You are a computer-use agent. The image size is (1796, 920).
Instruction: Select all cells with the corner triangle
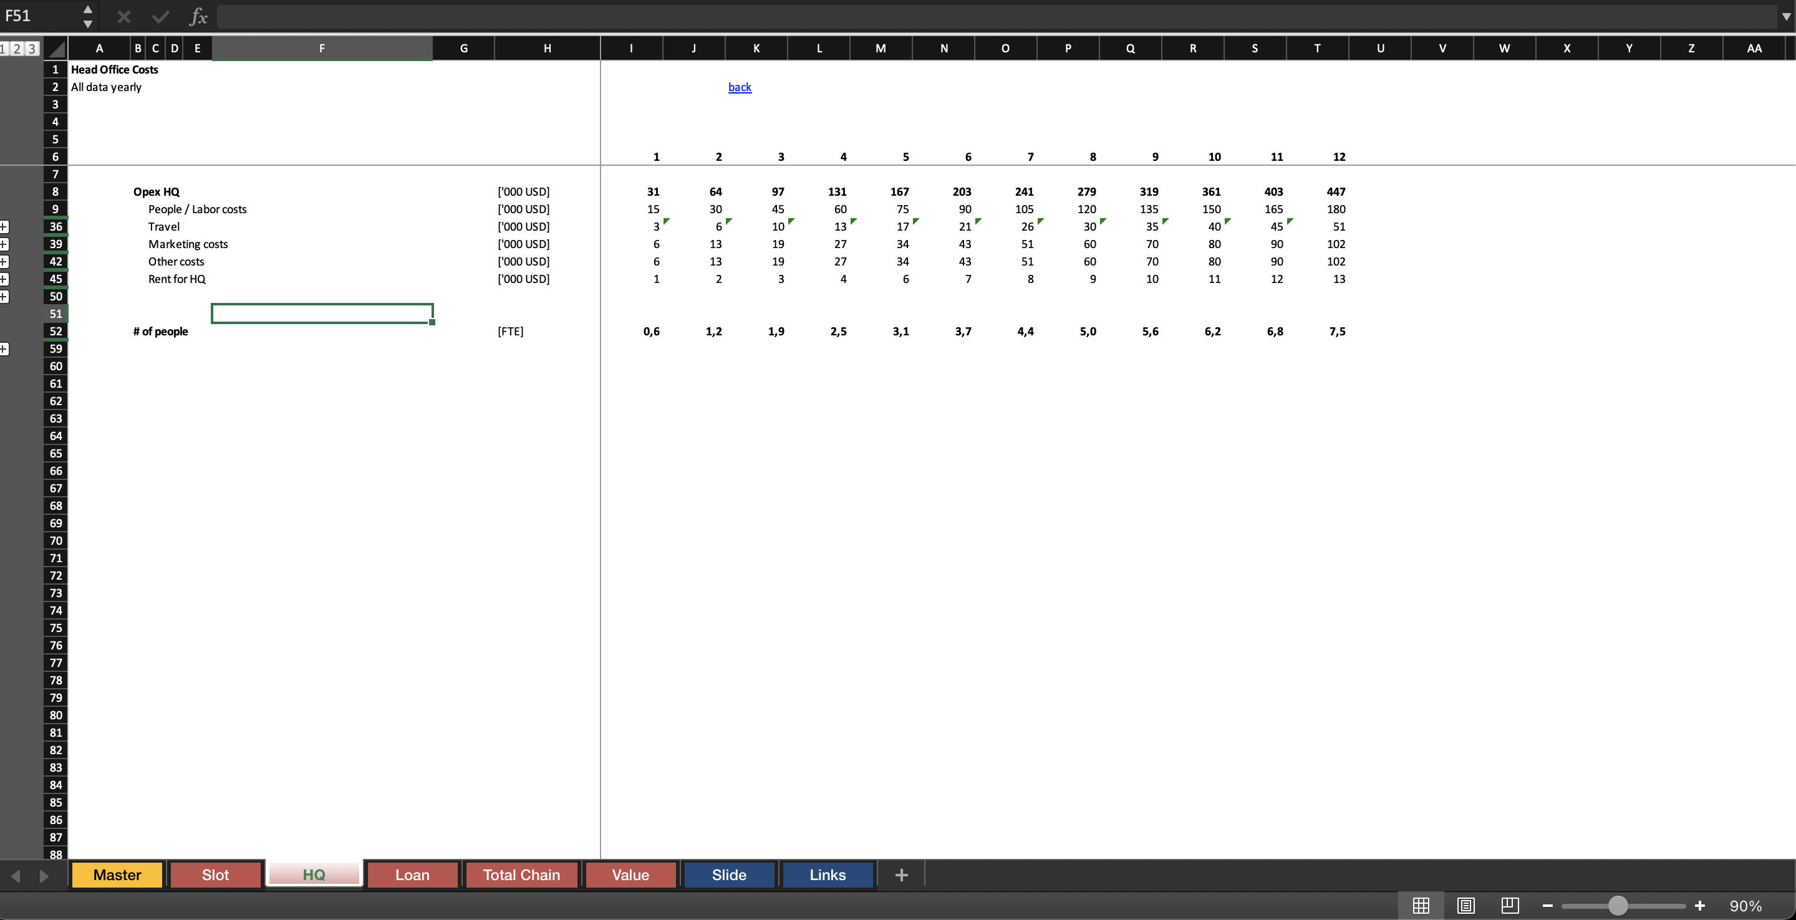(x=56, y=49)
